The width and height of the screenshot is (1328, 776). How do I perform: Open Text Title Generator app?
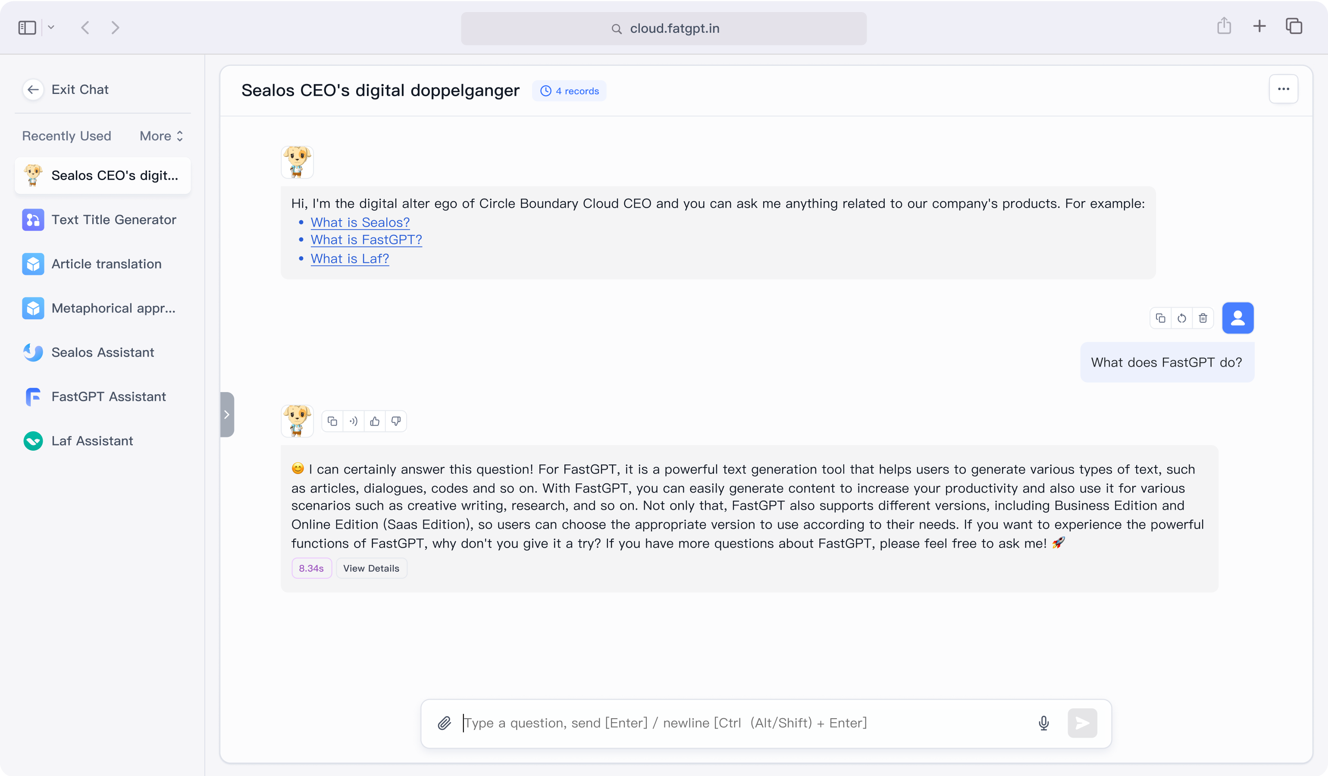tap(103, 220)
